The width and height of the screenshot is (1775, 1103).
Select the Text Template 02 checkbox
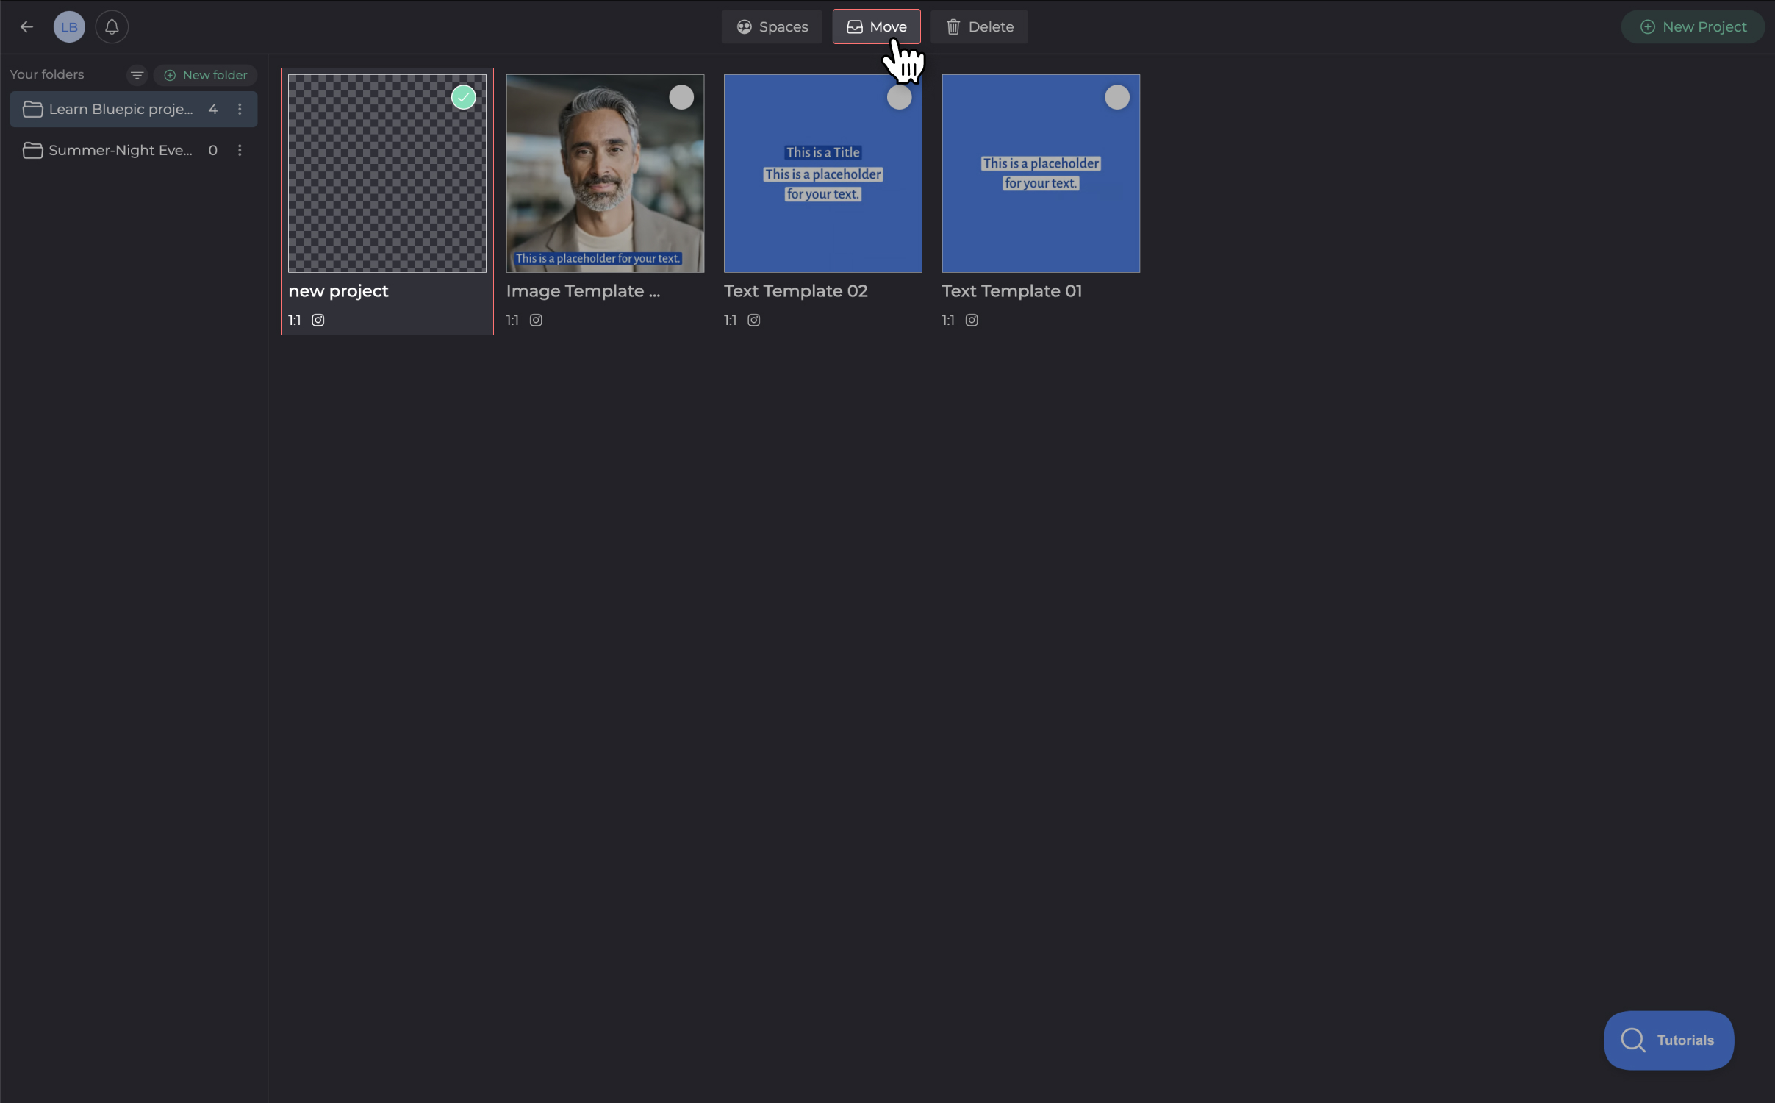899,97
